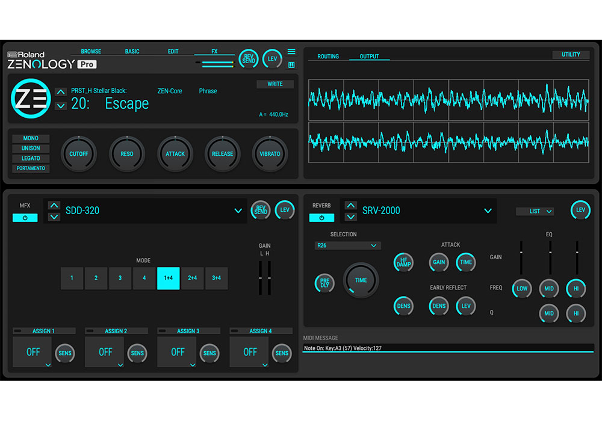This screenshot has height=421, width=602.
Task: Click the RELEASE knob
Action: coord(222,154)
